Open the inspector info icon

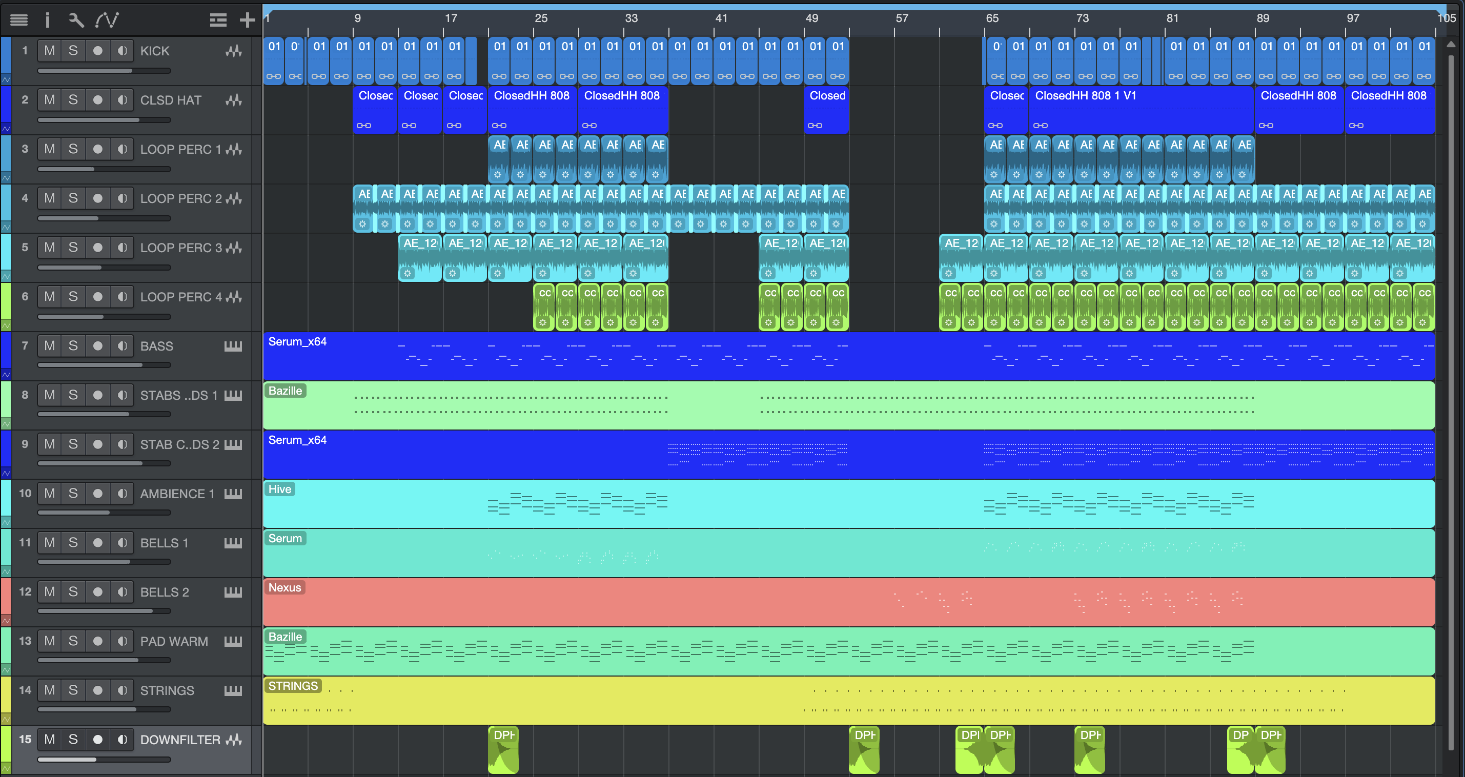tap(48, 20)
